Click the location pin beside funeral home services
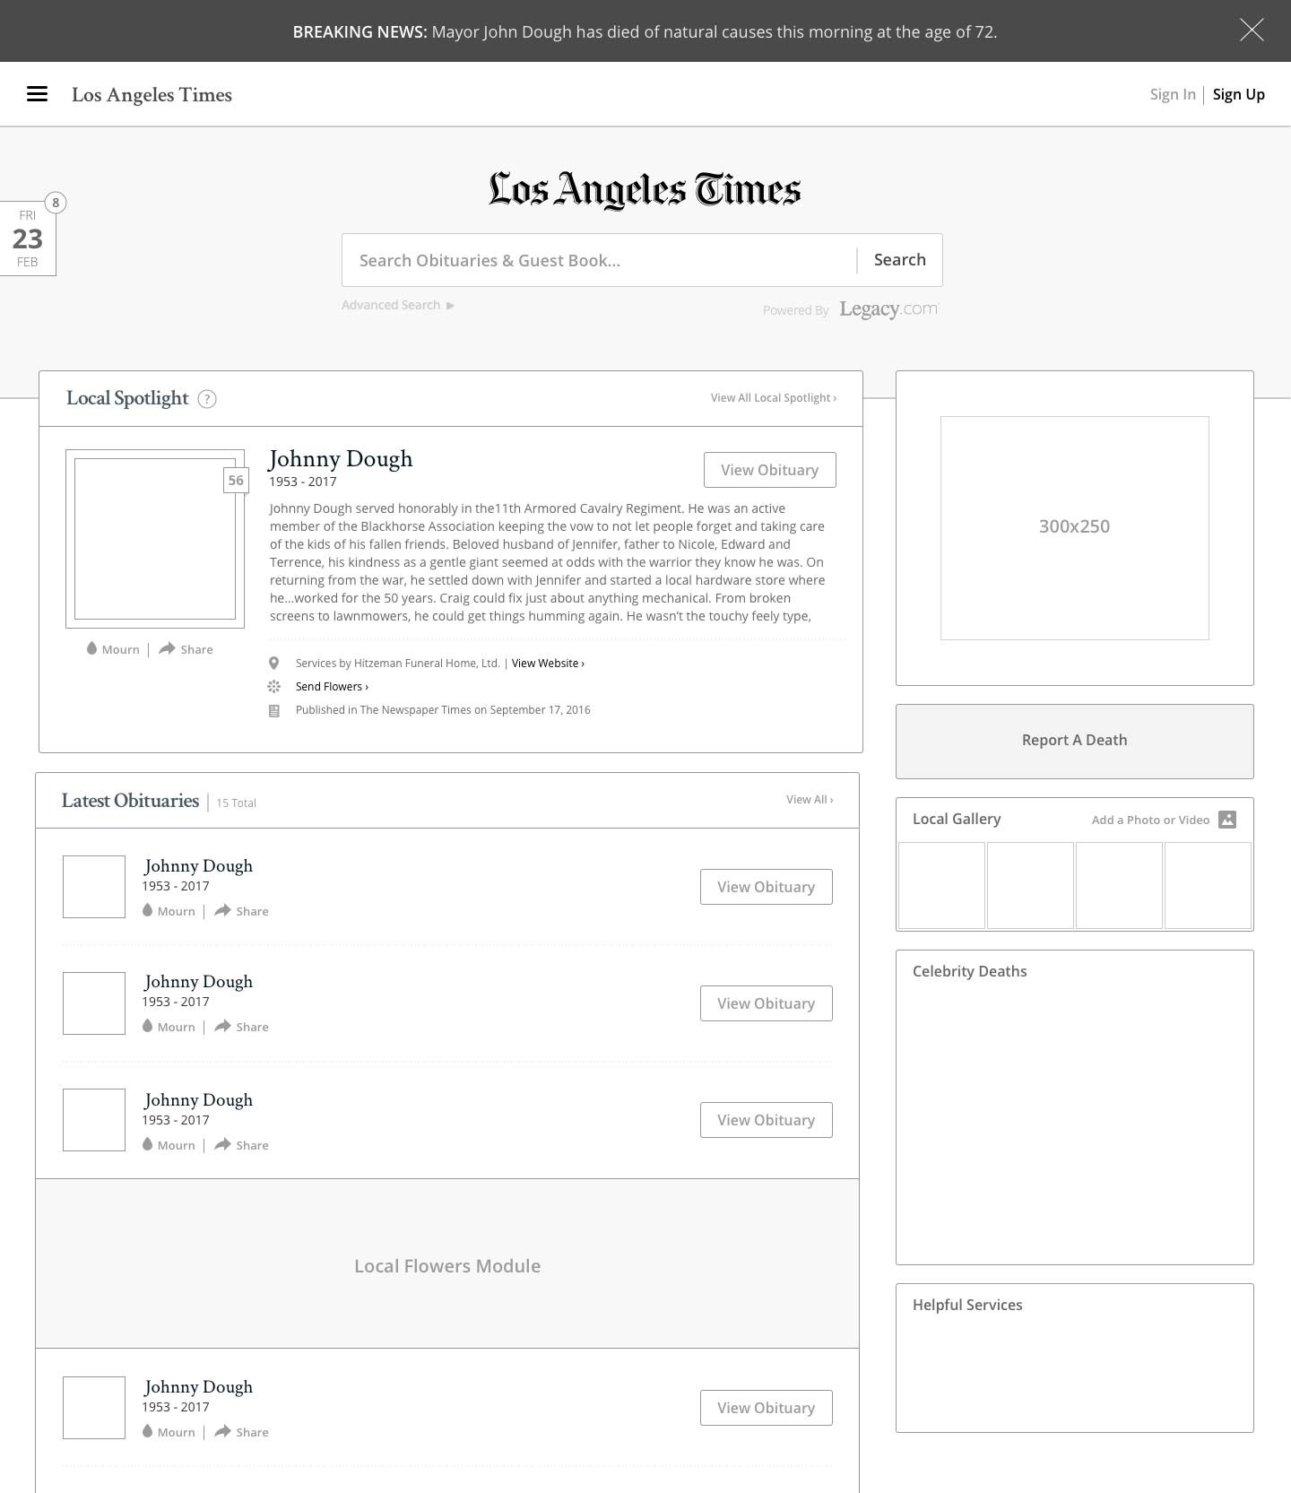The image size is (1291, 1493). tap(274, 664)
